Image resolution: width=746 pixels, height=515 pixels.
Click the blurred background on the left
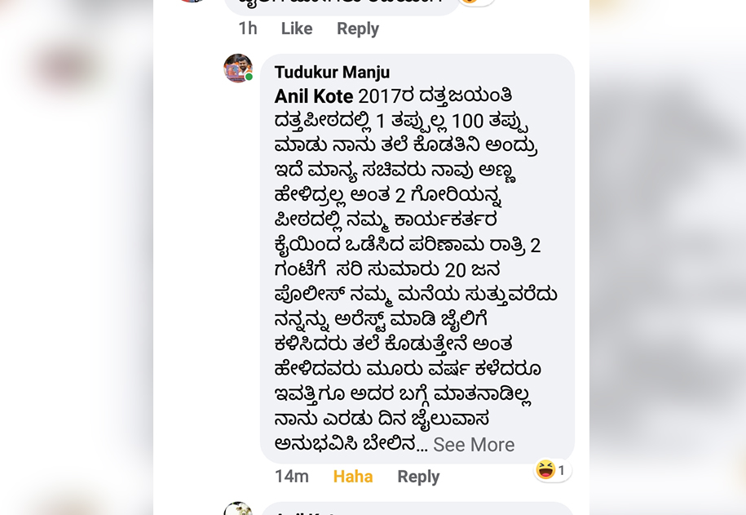pyautogui.click(x=76, y=257)
